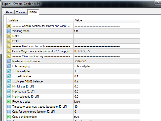Open the About tab
Screen dimensions: 161x121
click(x=9, y=12)
